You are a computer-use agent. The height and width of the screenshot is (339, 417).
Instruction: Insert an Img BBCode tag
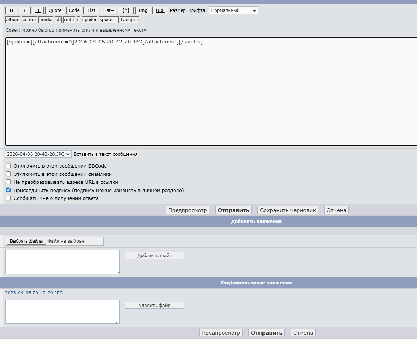pyautogui.click(x=143, y=10)
